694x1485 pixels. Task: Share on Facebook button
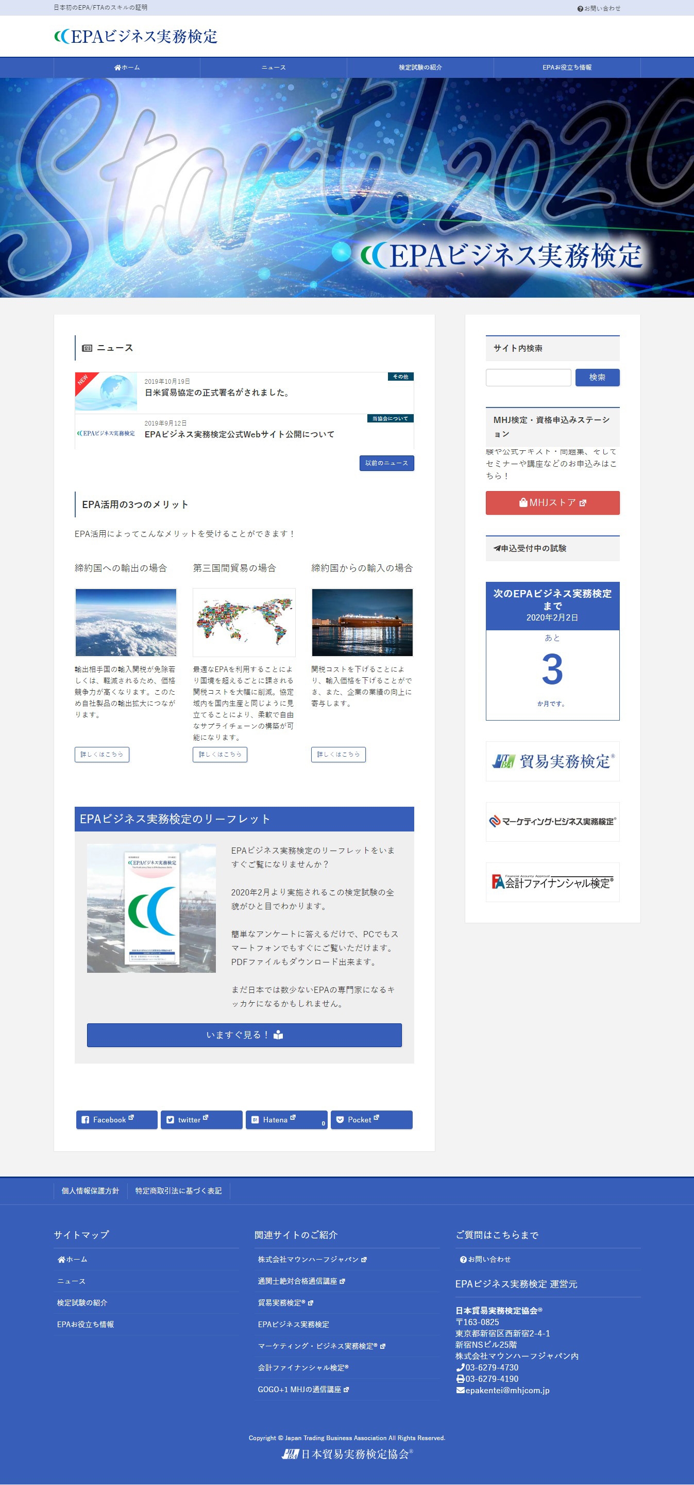pos(117,1119)
